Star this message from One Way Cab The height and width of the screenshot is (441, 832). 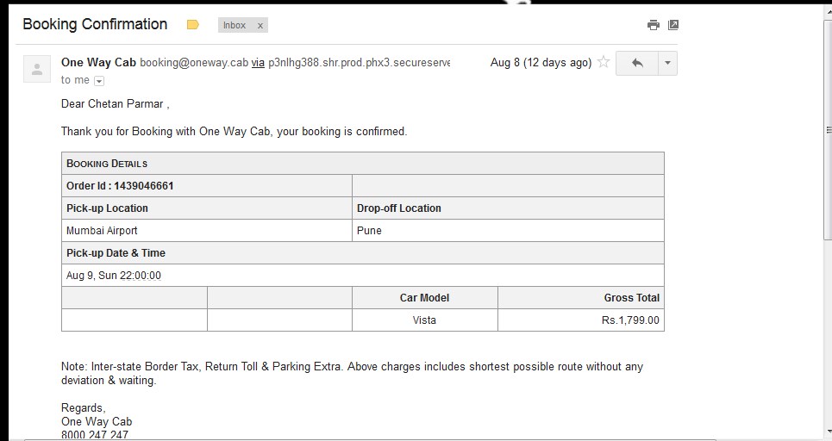pos(604,62)
